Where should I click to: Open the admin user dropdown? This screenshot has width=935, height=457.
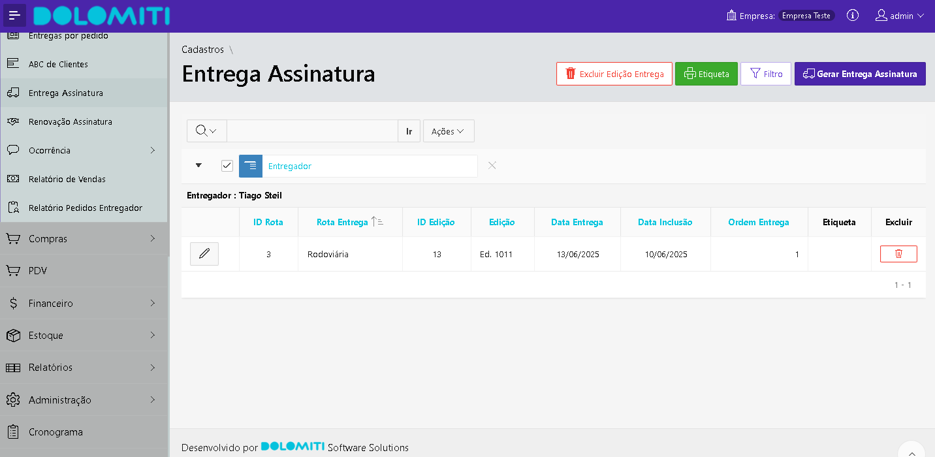pos(900,16)
